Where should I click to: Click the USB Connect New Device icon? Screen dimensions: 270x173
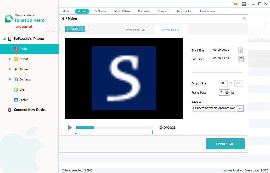(x=10, y=109)
